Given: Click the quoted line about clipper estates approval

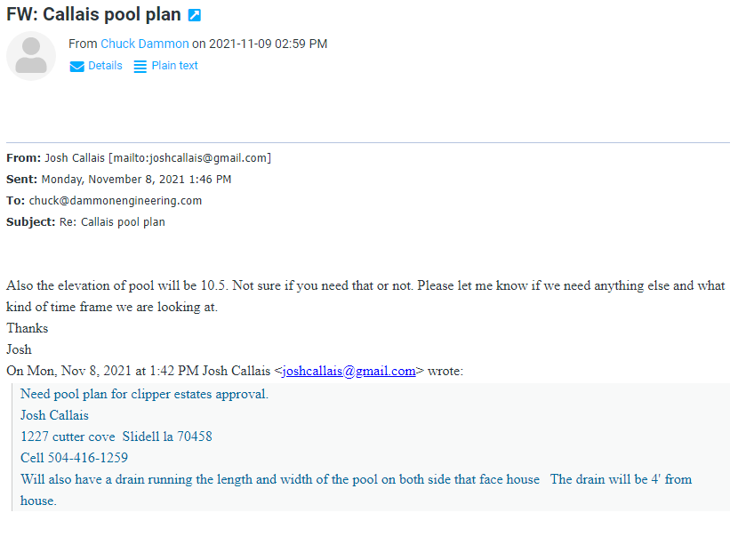Looking at the screenshot, I should click(144, 394).
